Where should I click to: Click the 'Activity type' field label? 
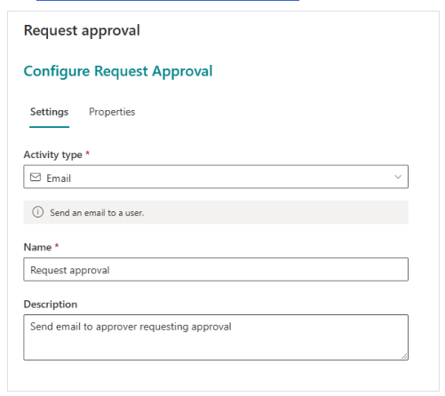[53, 154]
